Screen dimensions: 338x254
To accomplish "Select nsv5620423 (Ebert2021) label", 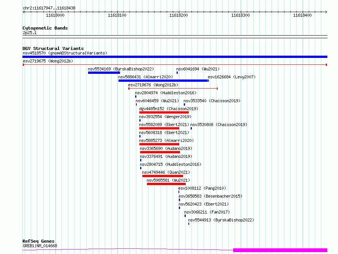I will pyautogui.click(x=204, y=204).
